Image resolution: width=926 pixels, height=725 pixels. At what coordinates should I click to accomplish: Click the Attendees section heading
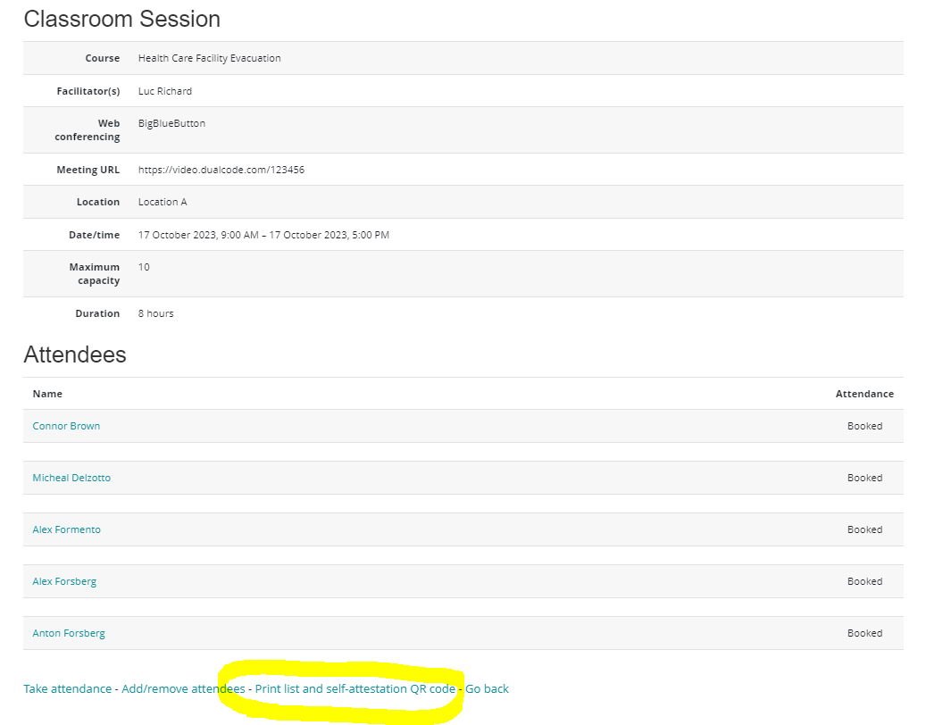click(75, 354)
